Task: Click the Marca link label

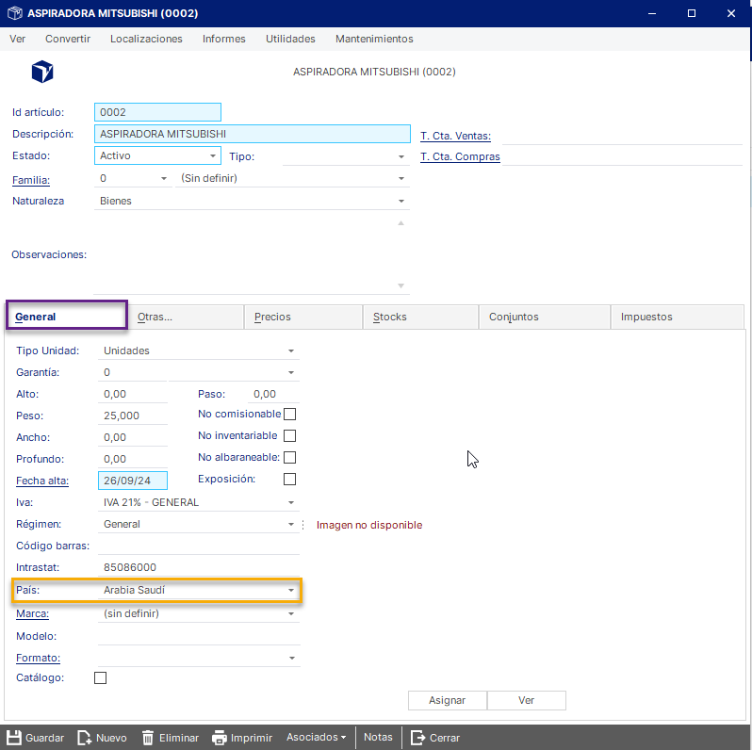Action: pyautogui.click(x=33, y=613)
